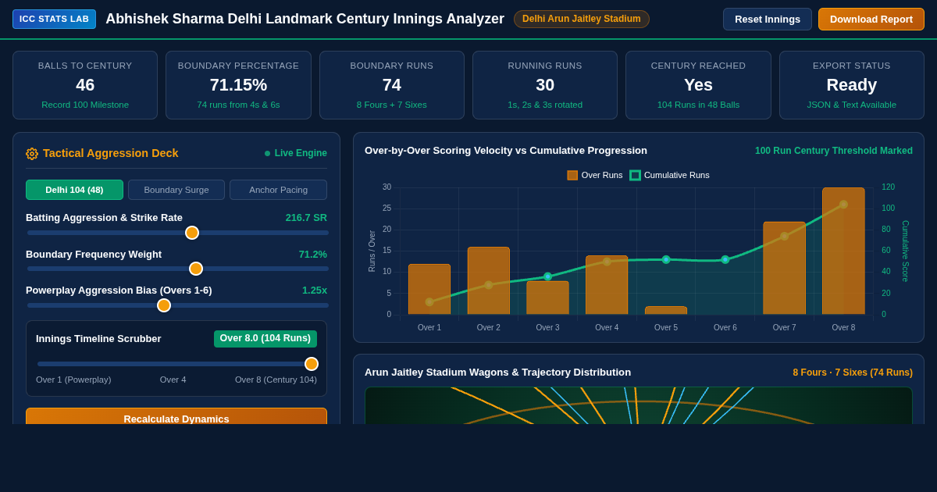Click the Reset Innings button

[x=768, y=19]
